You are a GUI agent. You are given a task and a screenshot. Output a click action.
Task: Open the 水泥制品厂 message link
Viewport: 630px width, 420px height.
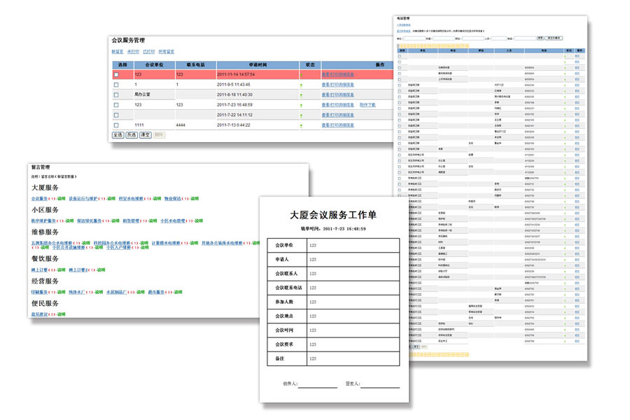tap(116, 292)
